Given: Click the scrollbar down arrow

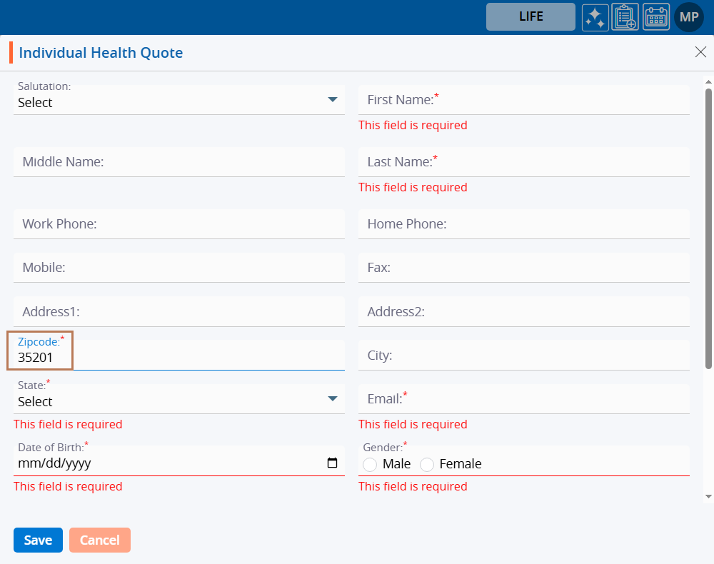Looking at the screenshot, I should pyautogui.click(x=708, y=496).
